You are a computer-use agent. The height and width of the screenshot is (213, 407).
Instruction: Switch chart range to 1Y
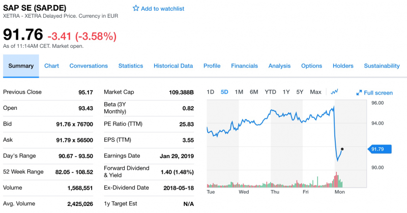coord(286,92)
